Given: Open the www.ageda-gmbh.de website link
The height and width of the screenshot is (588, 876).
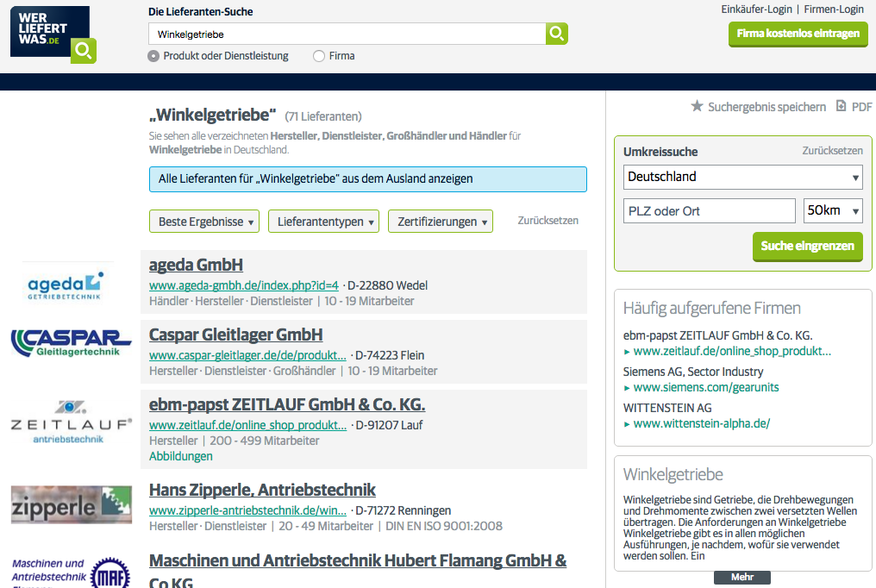Looking at the screenshot, I should click(244, 285).
